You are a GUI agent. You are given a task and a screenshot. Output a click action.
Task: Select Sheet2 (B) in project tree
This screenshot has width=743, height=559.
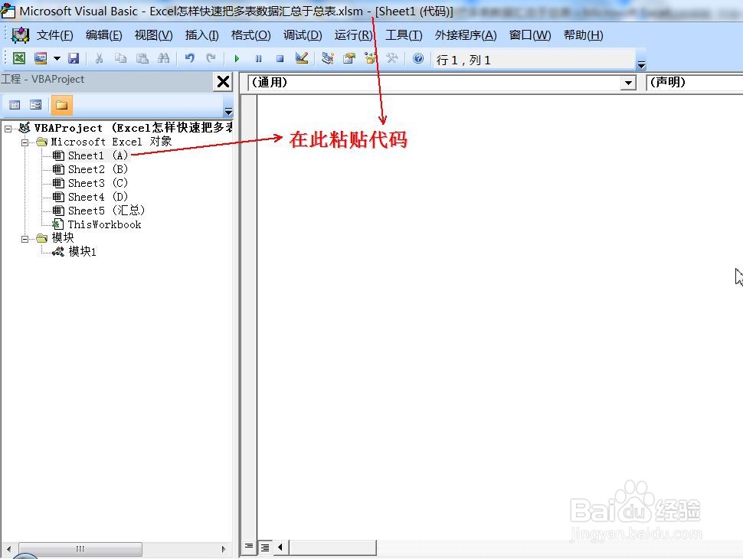coord(98,169)
